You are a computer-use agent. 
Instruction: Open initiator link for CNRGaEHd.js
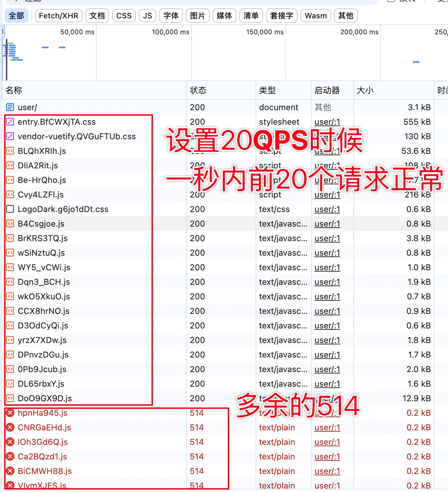tap(327, 428)
